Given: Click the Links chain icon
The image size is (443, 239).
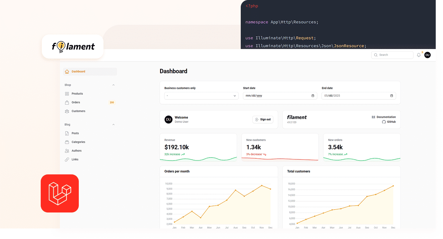Looking at the screenshot, I should click(67, 159).
